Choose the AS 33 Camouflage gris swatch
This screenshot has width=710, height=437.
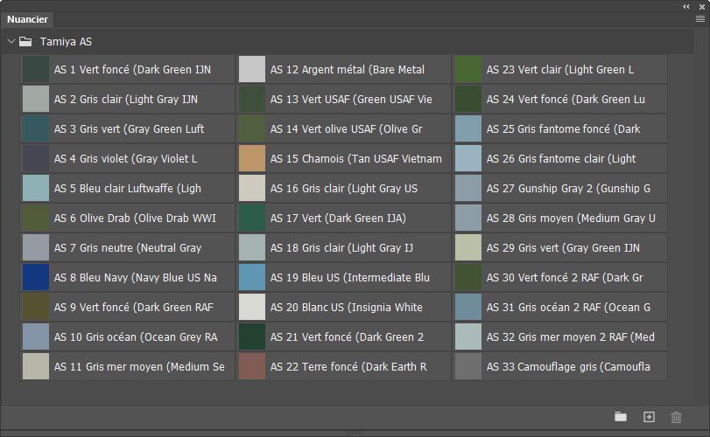[x=468, y=366]
